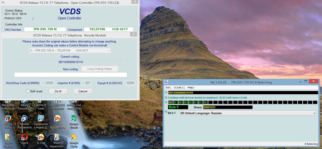Select the byte cell showing 10
Screen dimensions: 322x149
205,102
